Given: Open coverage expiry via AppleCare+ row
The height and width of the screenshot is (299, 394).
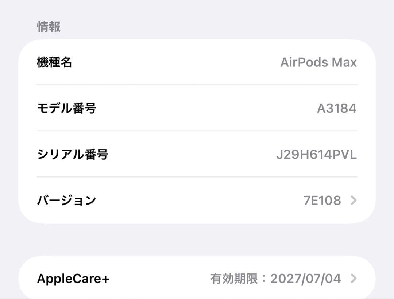Looking at the screenshot, I should (x=197, y=278).
